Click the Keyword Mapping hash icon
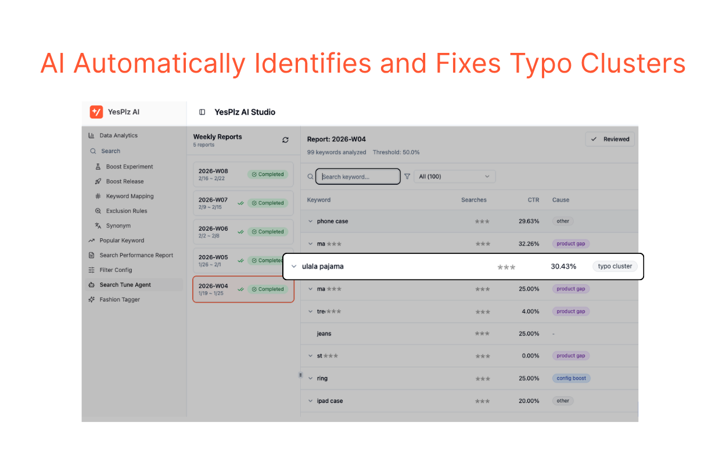 [x=98, y=196]
